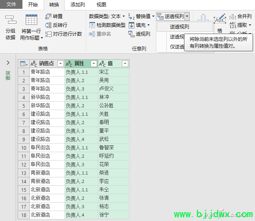
Task: Click cell 董平
Action: [113, 131]
